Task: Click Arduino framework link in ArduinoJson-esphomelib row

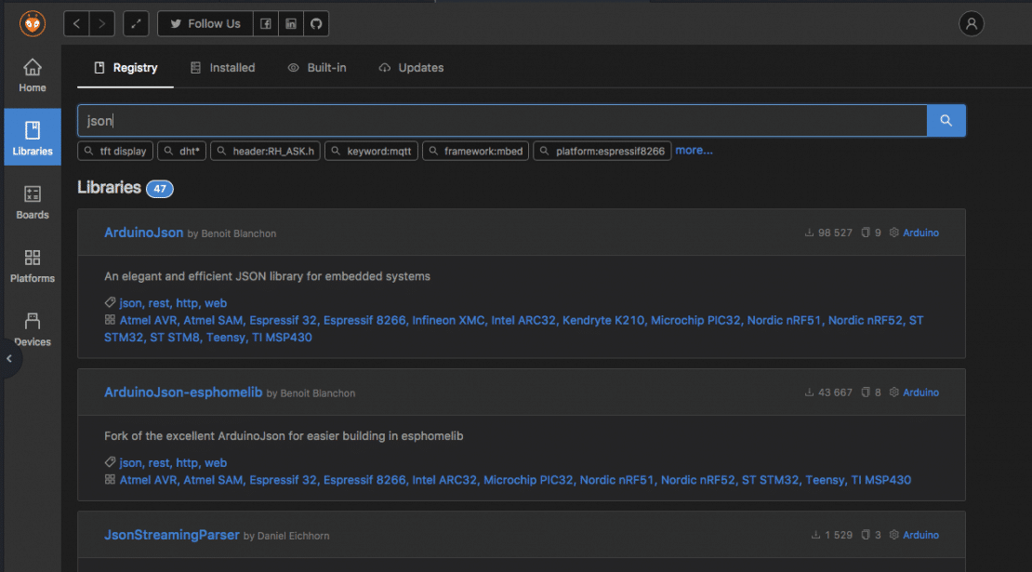Action: [x=920, y=392]
